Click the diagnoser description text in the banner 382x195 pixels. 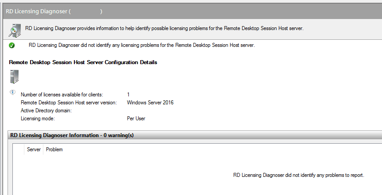click(x=164, y=28)
